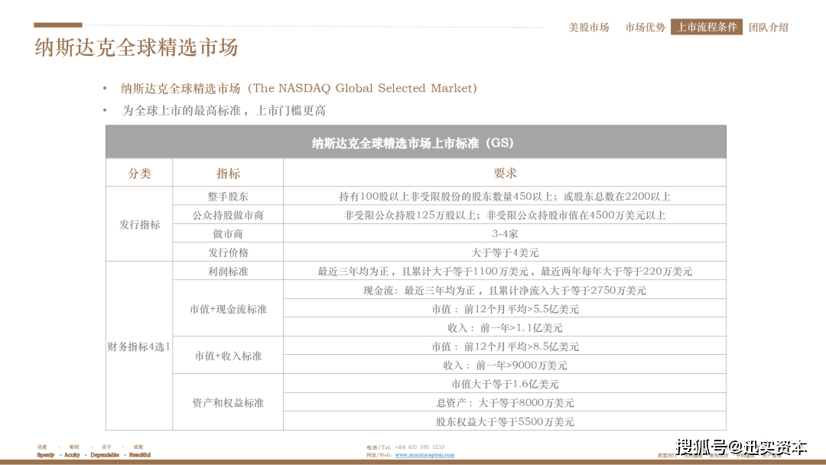This screenshot has width=826, height=465.
Task: Click the 3-4家 requirement cell
Action: [x=505, y=234]
